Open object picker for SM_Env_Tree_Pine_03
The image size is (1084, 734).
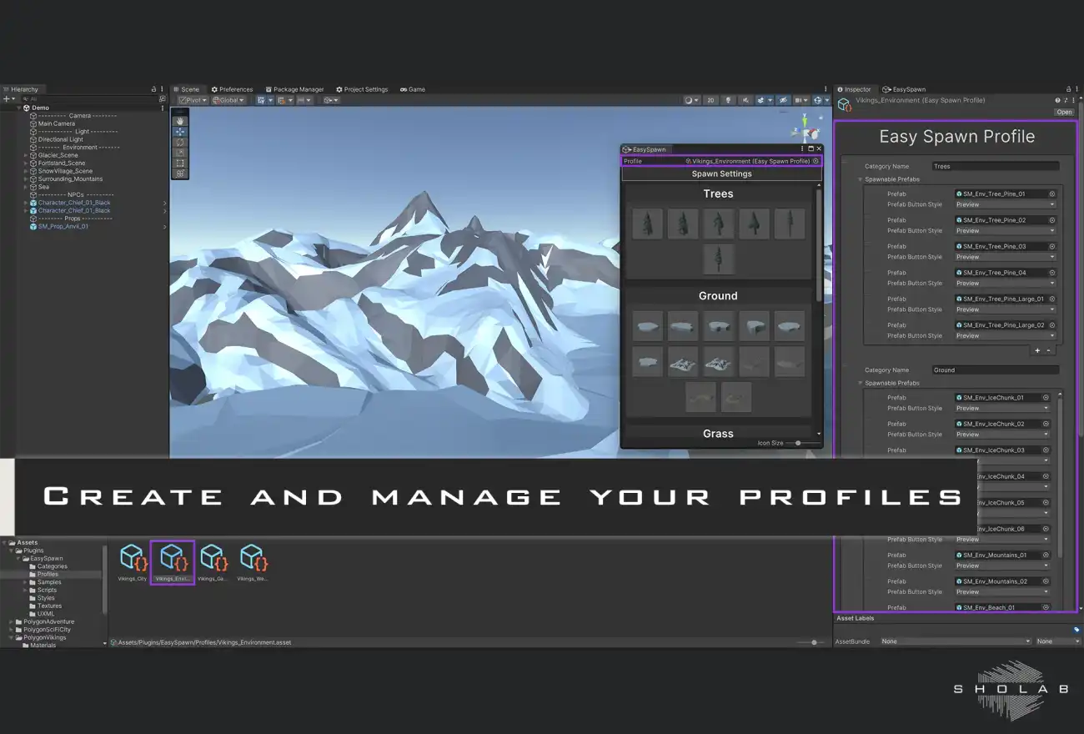[1052, 246]
